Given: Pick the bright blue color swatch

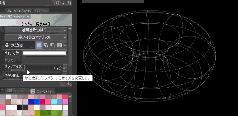Looking at the screenshot, I should tap(37, 102).
